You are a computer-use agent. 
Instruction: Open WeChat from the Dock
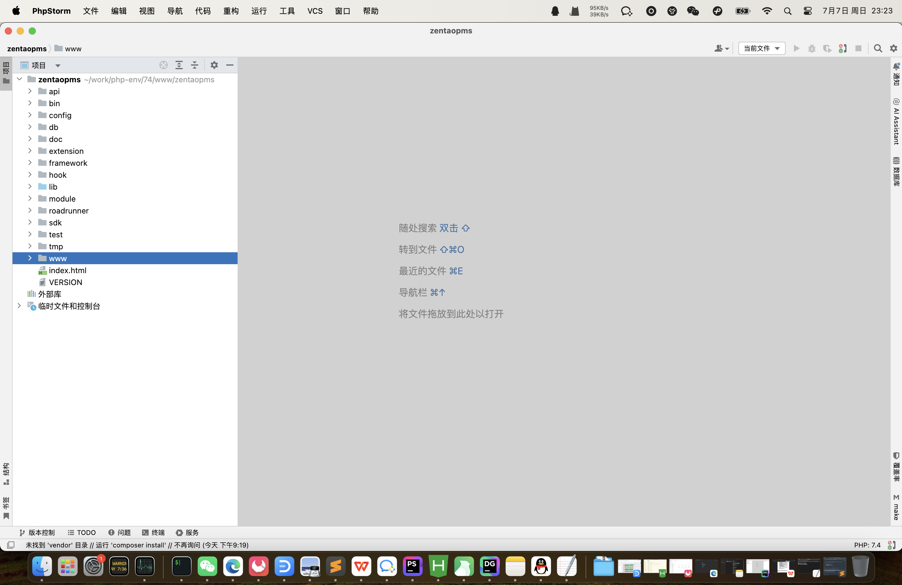pyautogui.click(x=207, y=567)
